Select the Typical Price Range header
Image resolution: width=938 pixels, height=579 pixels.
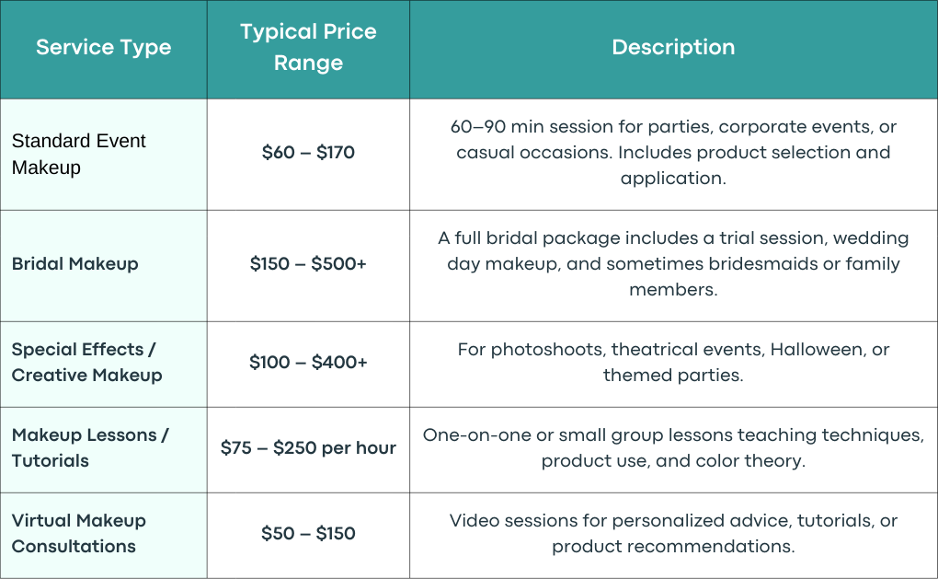[x=308, y=47]
